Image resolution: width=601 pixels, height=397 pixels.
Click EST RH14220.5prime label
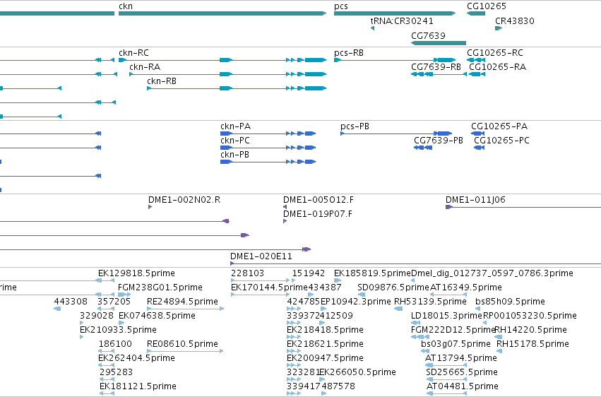(x=531, y=331)
